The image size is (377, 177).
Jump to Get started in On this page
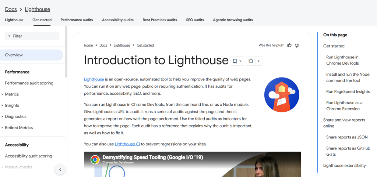pyautogui.click(x=334, y=46)
